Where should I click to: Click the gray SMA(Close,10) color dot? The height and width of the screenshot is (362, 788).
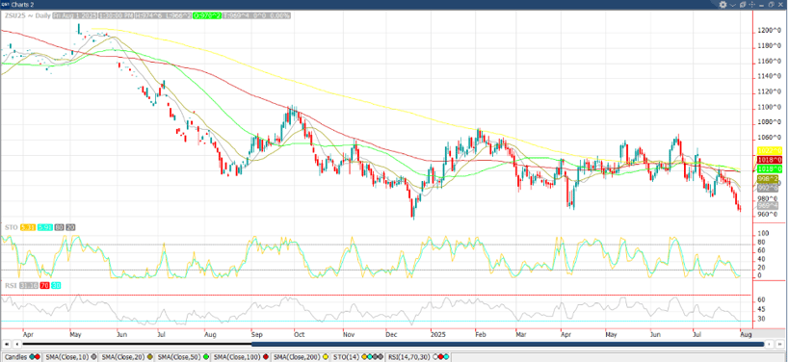(94, 357)
